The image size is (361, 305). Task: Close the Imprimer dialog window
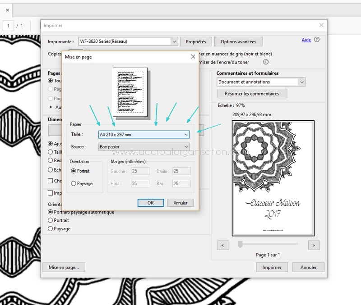point(321,26)
